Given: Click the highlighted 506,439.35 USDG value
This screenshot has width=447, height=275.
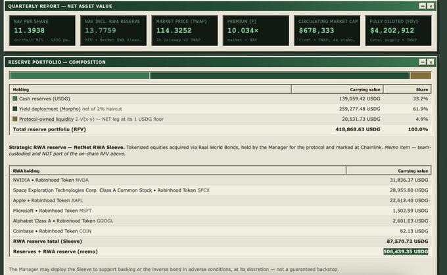Looking at the screenshot, I should coord(406,251).
